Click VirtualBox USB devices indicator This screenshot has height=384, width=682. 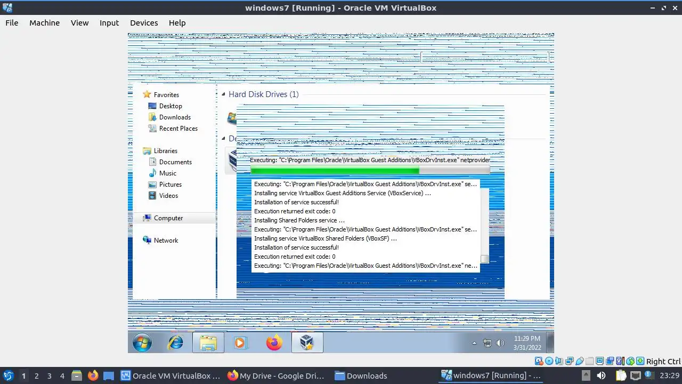(x=580, y=361)
